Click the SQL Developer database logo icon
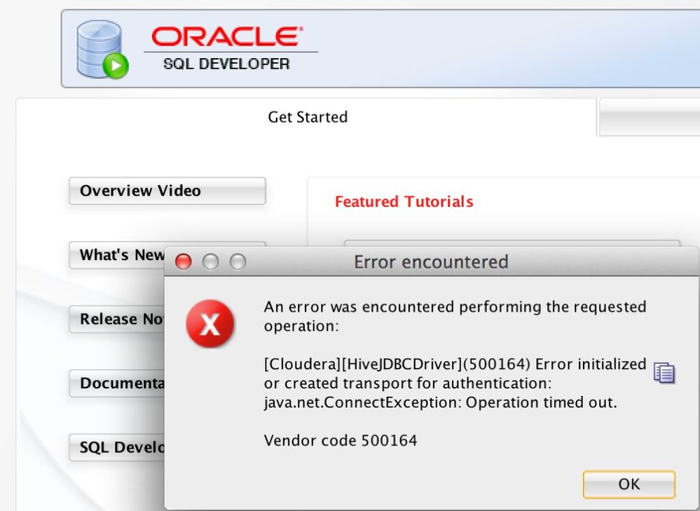Screen dimensions: 700x511 click(x=101, y=49)
